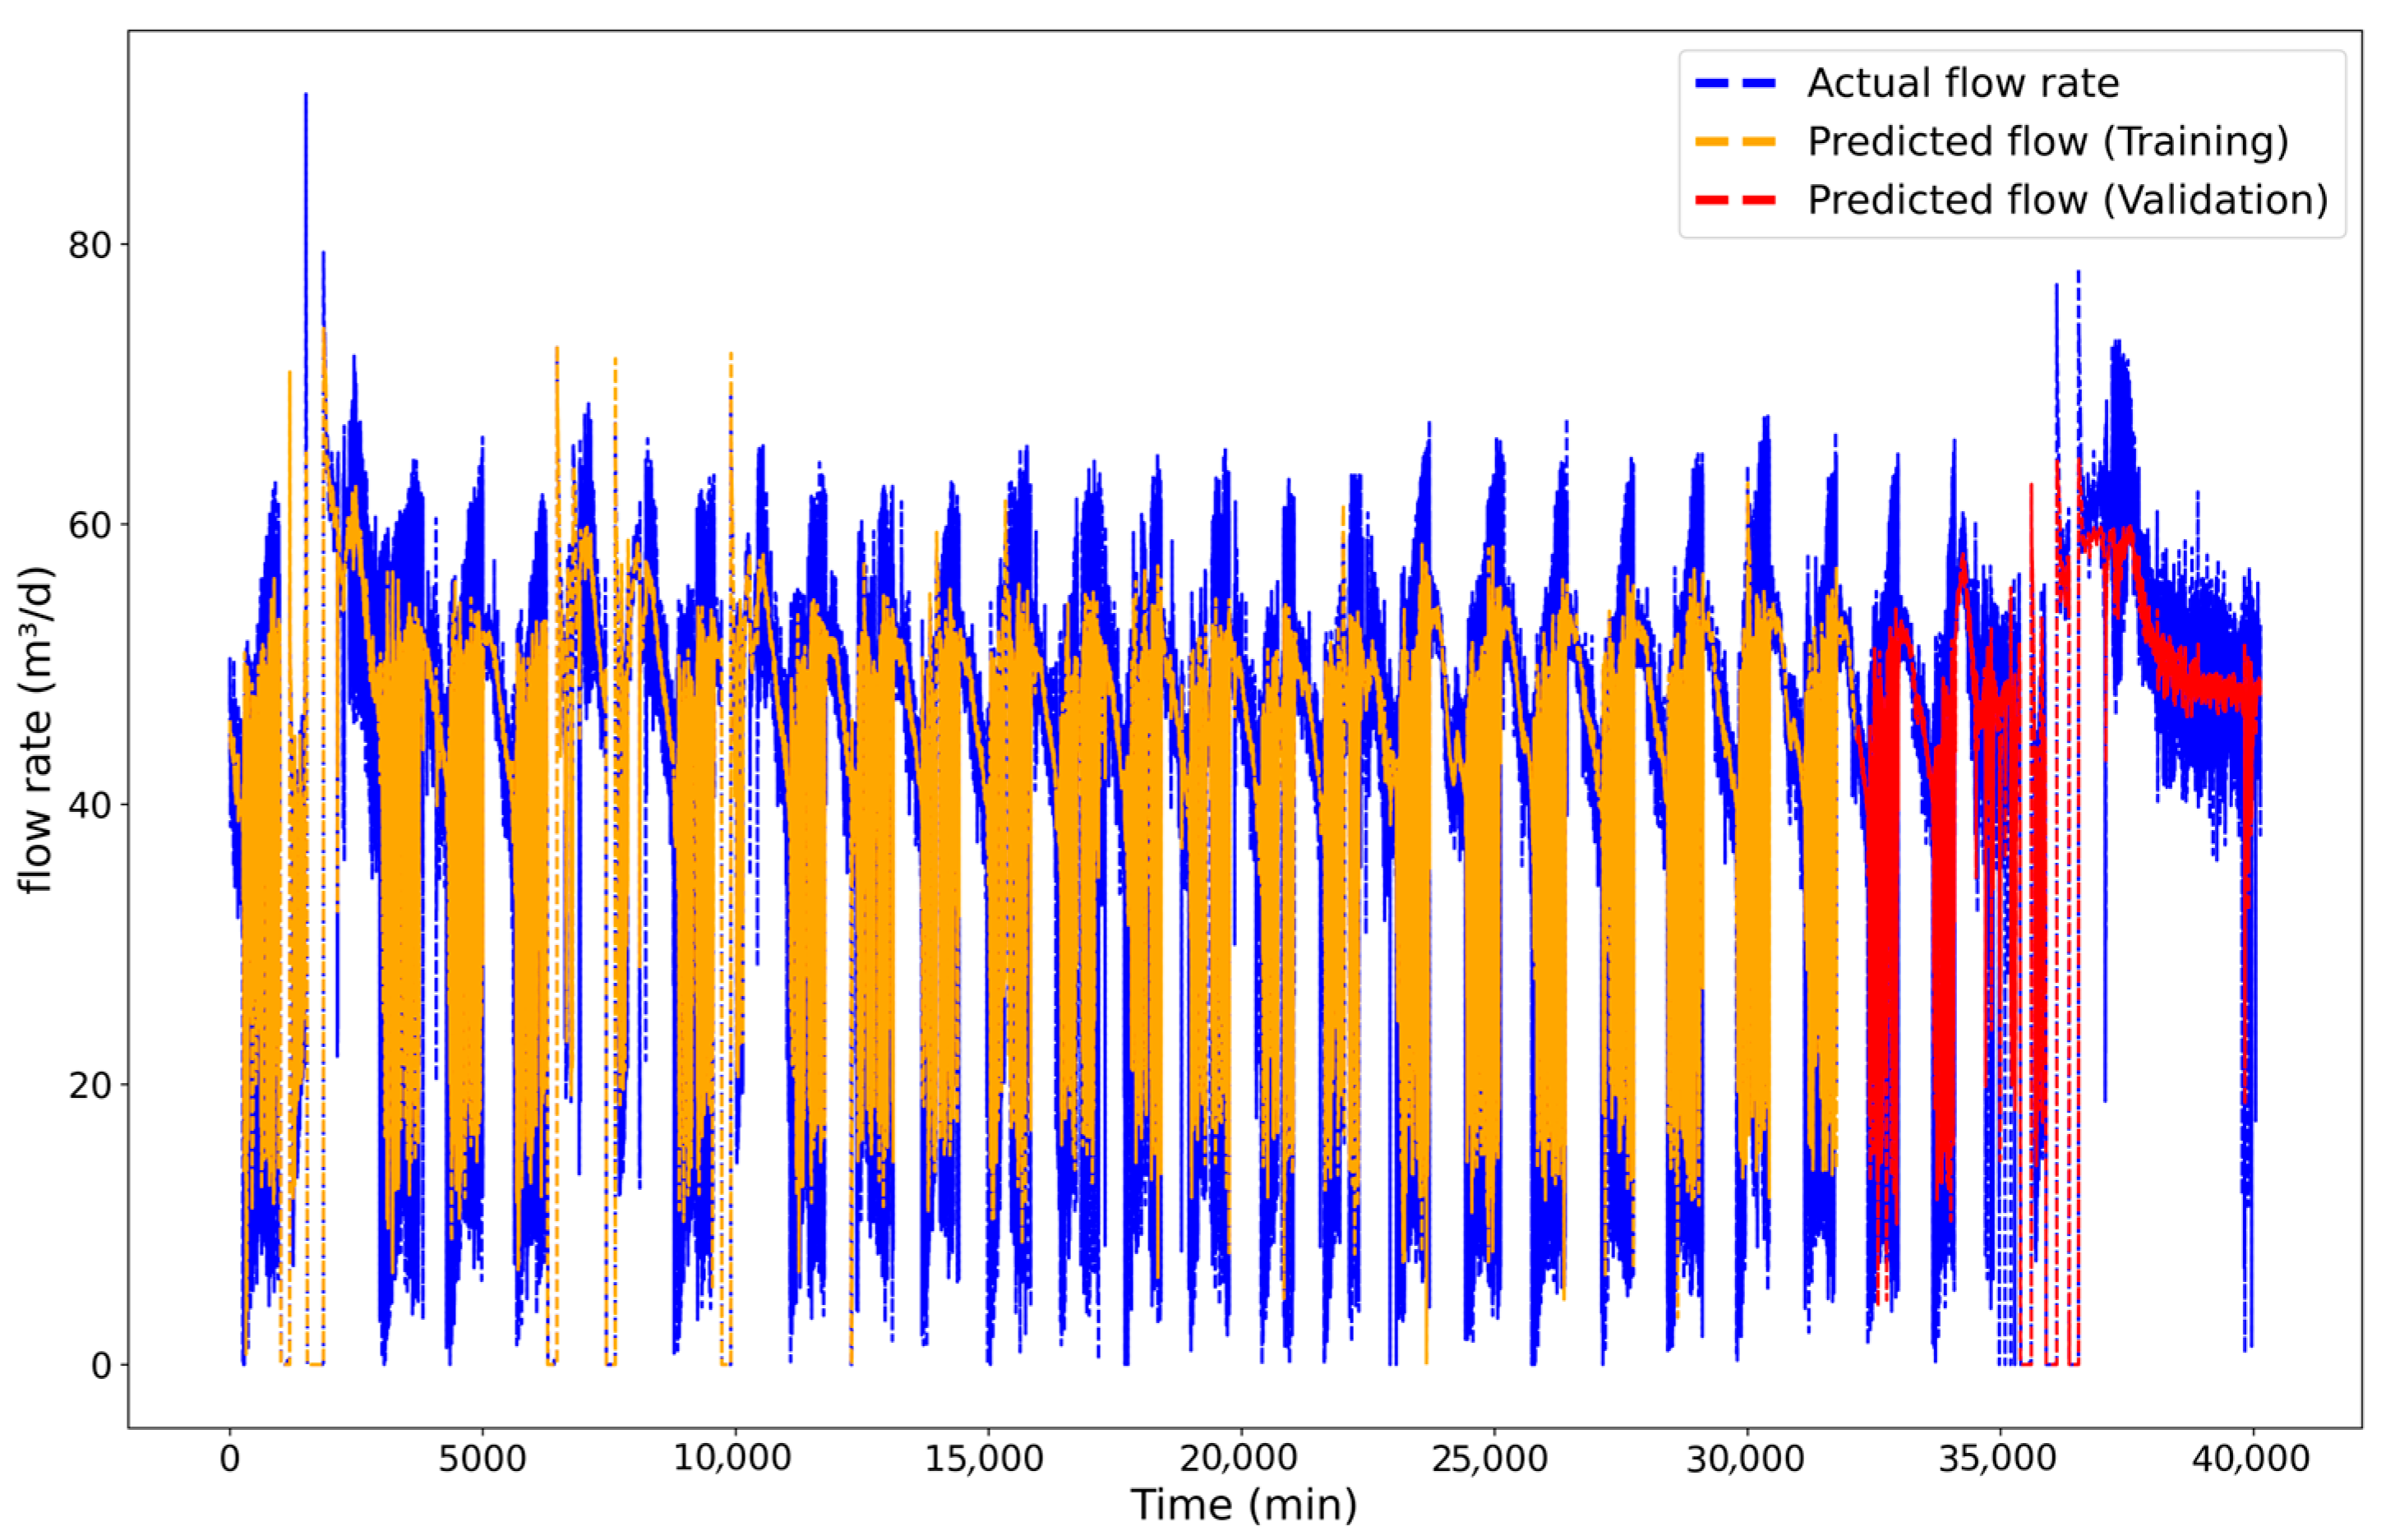This screenshot has height=1540, width=2386.
Task: Click the 30,000 tick label on x-axis
Action: click(1745, 1459)
